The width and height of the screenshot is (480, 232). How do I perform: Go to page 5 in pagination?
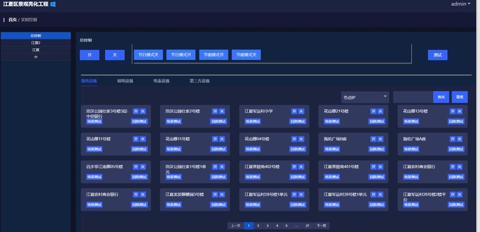287,226
